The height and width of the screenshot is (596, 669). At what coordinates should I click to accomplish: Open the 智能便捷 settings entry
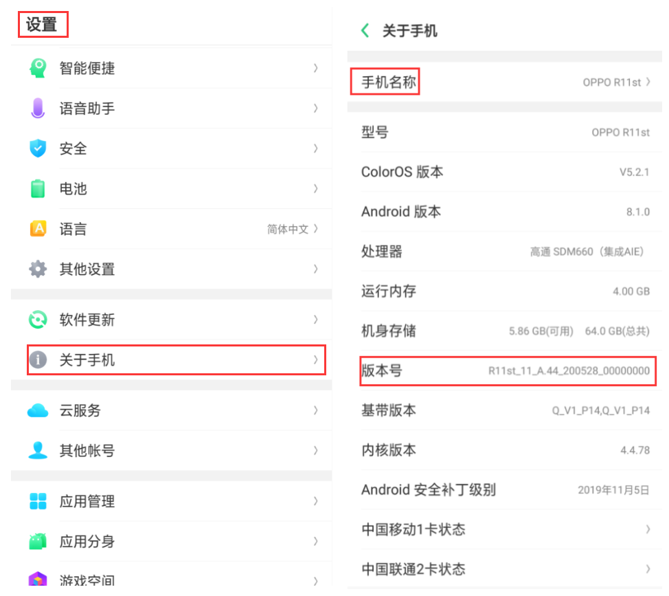click(x=172, y=68)
